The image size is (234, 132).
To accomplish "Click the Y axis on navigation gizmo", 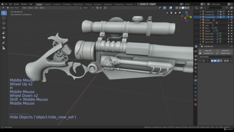I will click(x=191, y=17).
